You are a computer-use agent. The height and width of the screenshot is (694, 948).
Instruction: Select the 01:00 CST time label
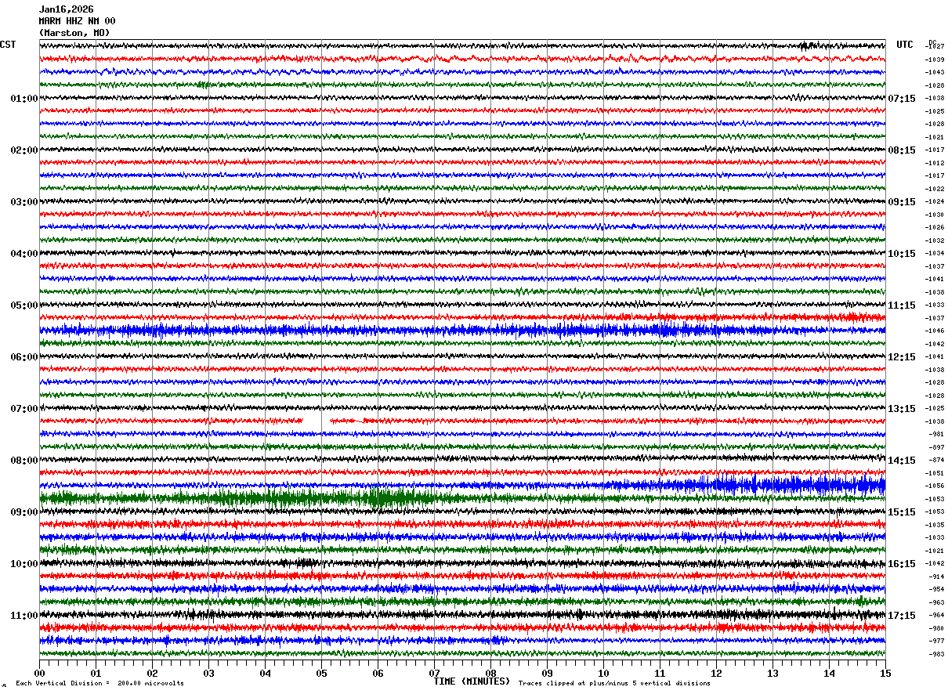coord(24,99)
